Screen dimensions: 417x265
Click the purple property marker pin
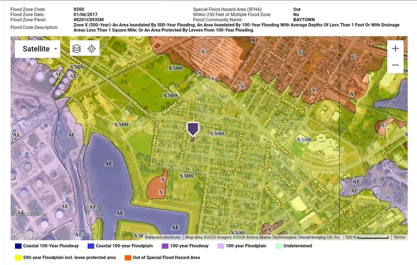click(193, 128)
